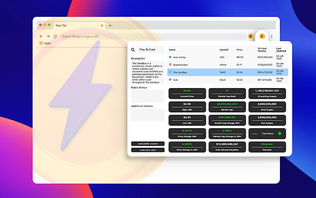Click the Ethereum Network card
The width and height of the screenshot is (316, 198).
[267, 147]
